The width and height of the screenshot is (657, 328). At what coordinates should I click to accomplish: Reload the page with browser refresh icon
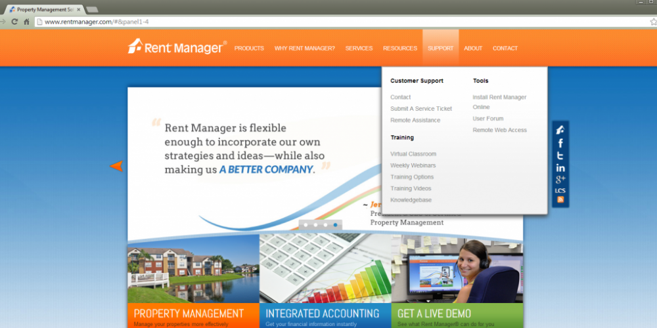click(14, 22)
